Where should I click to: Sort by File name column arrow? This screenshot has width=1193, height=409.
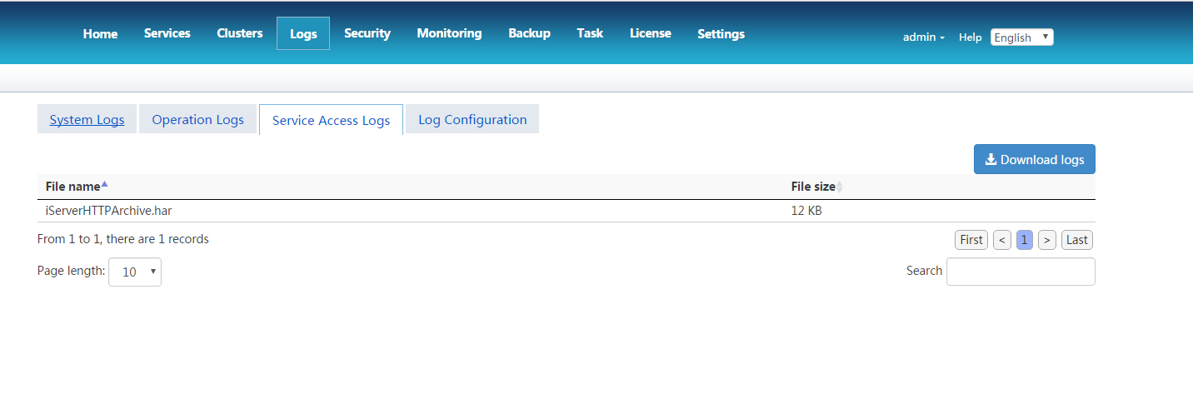pyautogui.click(x=104, y=185)
